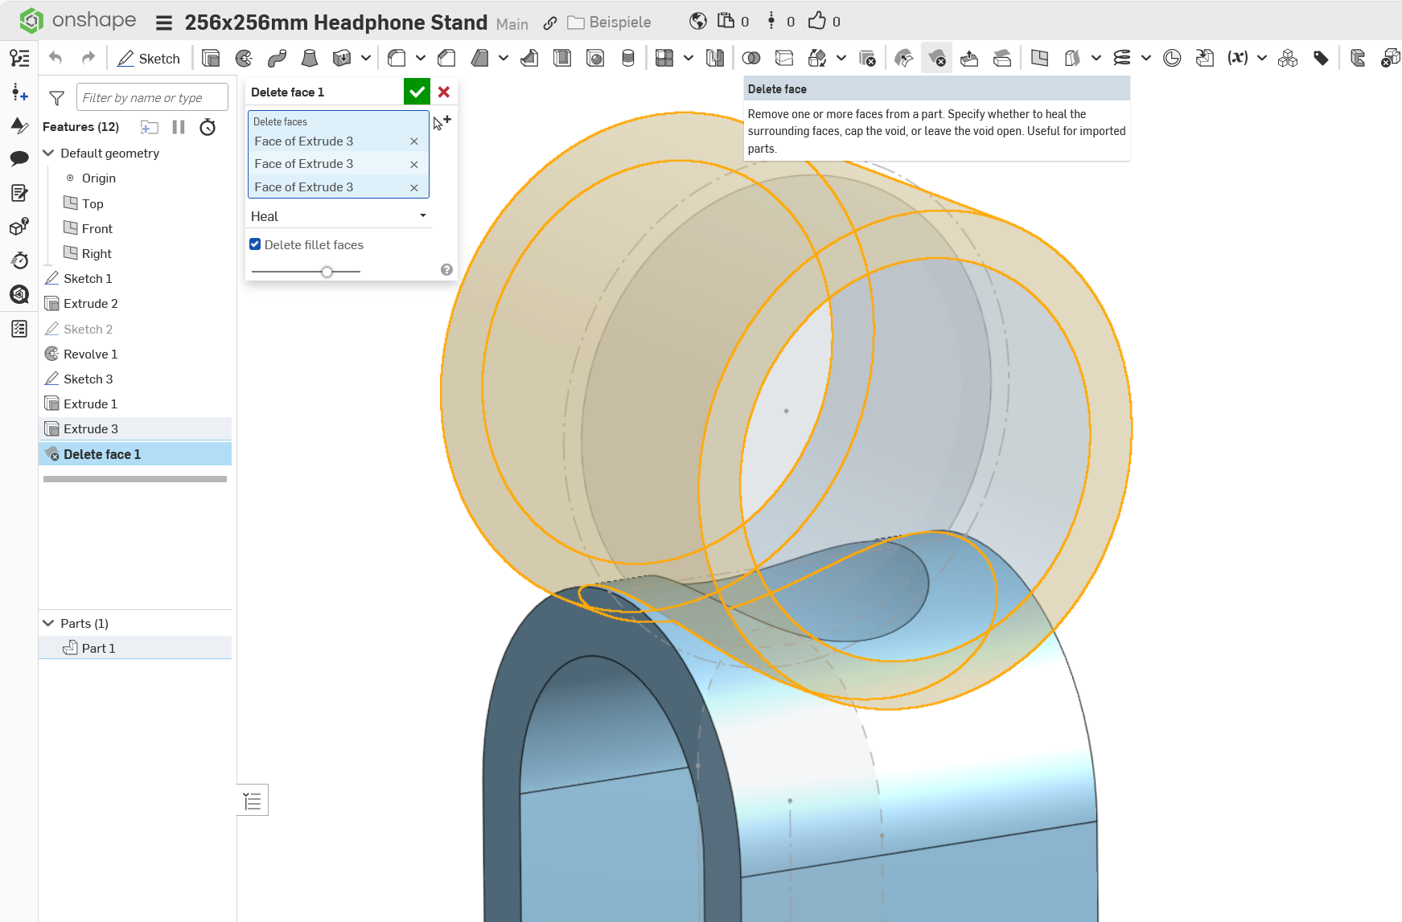
Task: Open the Beispiele folder link
Action: click(610, 23)
